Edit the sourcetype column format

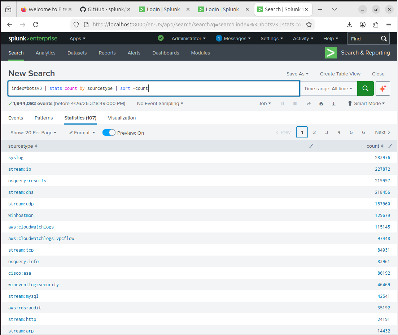[x=311, y=146]
